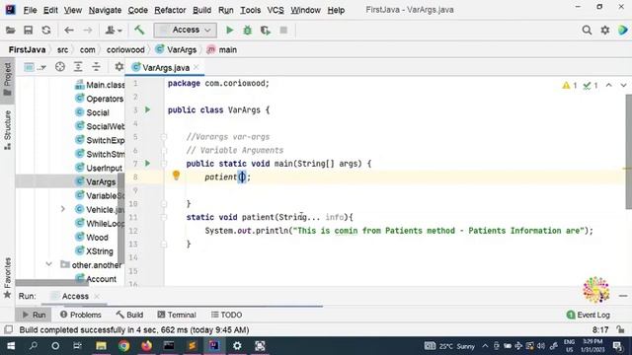Click the locate target icon in Project panel
The height and width of the screenshot is (355, 632).
(x=60, y=67)
